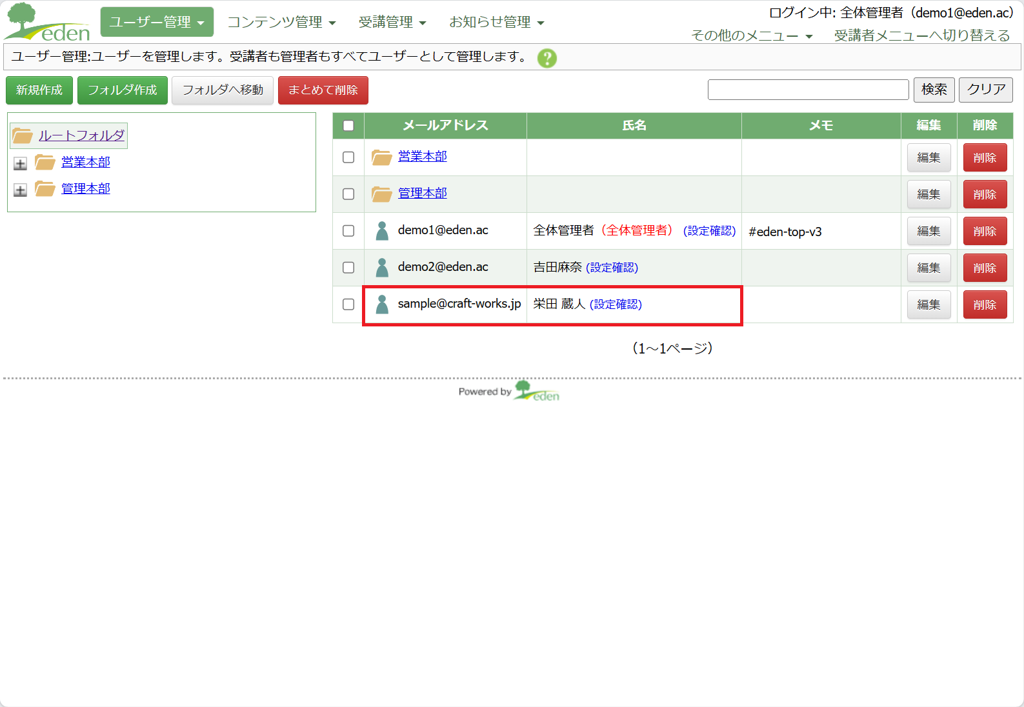Check the demo2@eden.ac row checkbox
The height and width of the screenshot is (707, 1024).
(x=348, y=267)
